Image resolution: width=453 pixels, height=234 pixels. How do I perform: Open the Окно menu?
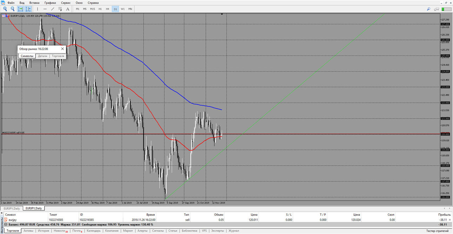pyautogui.click(x=79, y=2)
